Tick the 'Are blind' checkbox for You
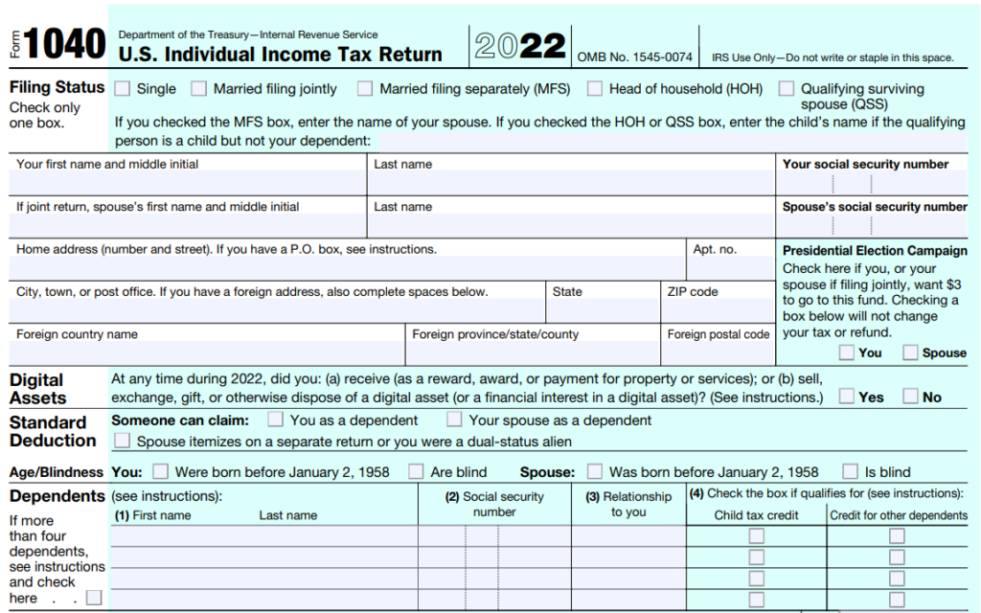This screenshot has height=613, width=981. (416, 471)
